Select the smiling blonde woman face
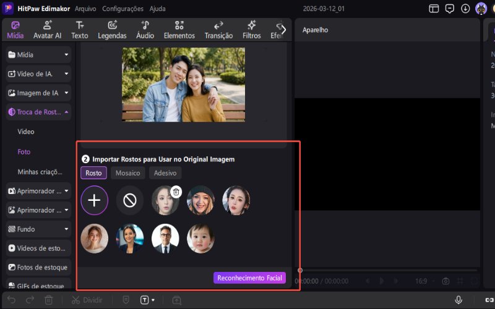495x309 pixels. coord(95,239)
